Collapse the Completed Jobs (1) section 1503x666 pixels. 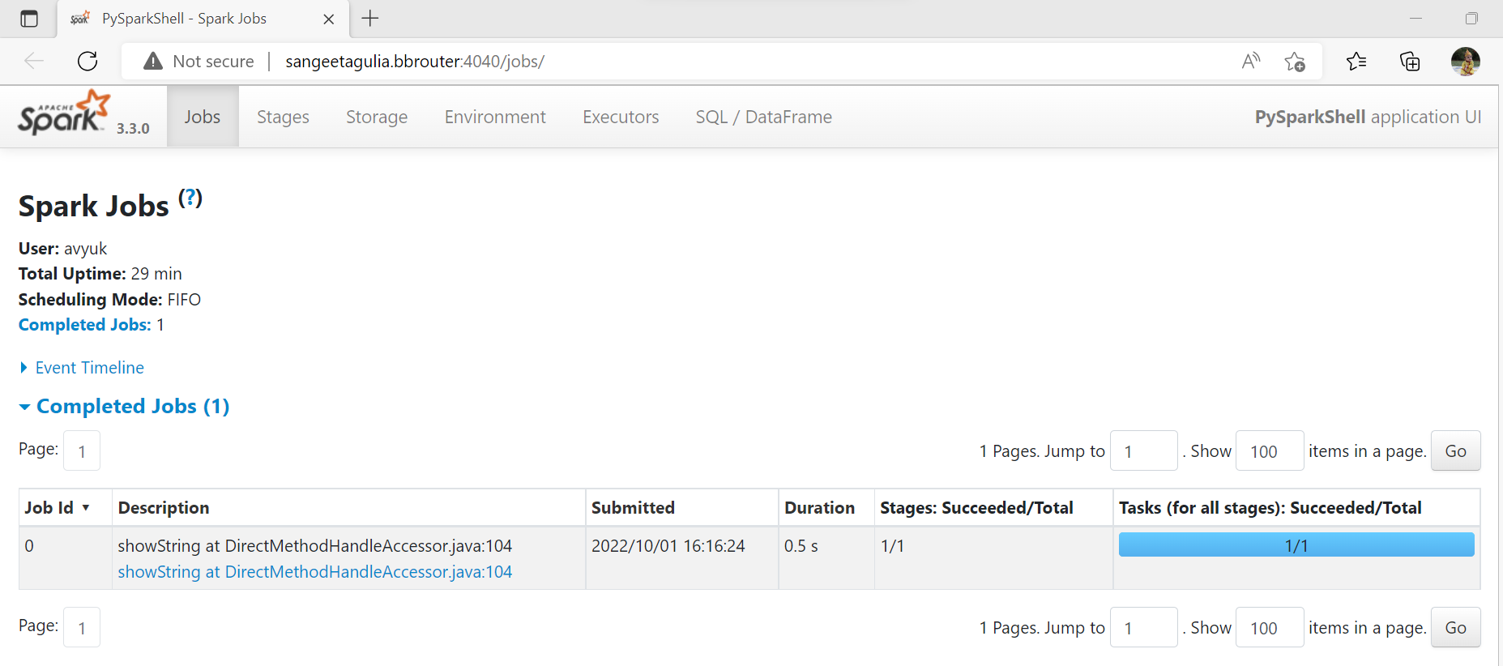click(124, 406)
